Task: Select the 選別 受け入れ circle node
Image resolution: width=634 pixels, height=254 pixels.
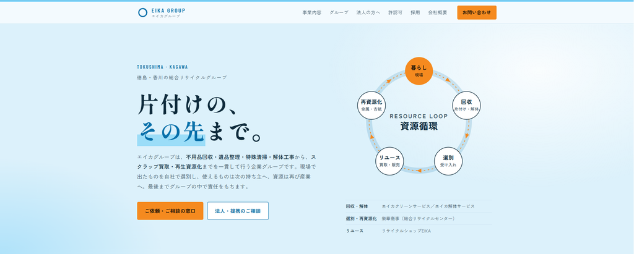Action: coord(448,161)
